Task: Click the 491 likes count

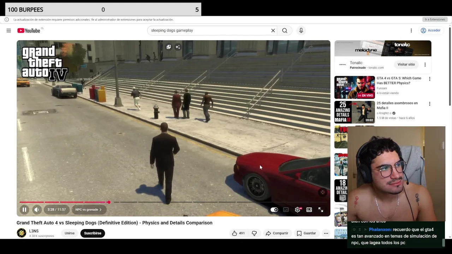Action: click(242, 233)
